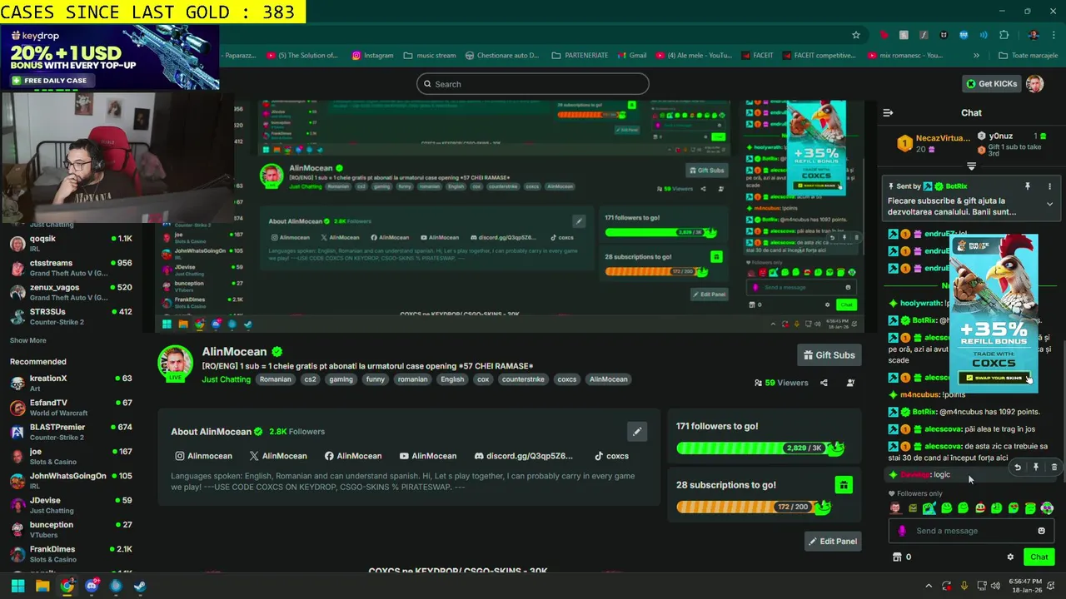1066x599 pixels.
Task: Select the cs2 tag
Action: point(310,379)
